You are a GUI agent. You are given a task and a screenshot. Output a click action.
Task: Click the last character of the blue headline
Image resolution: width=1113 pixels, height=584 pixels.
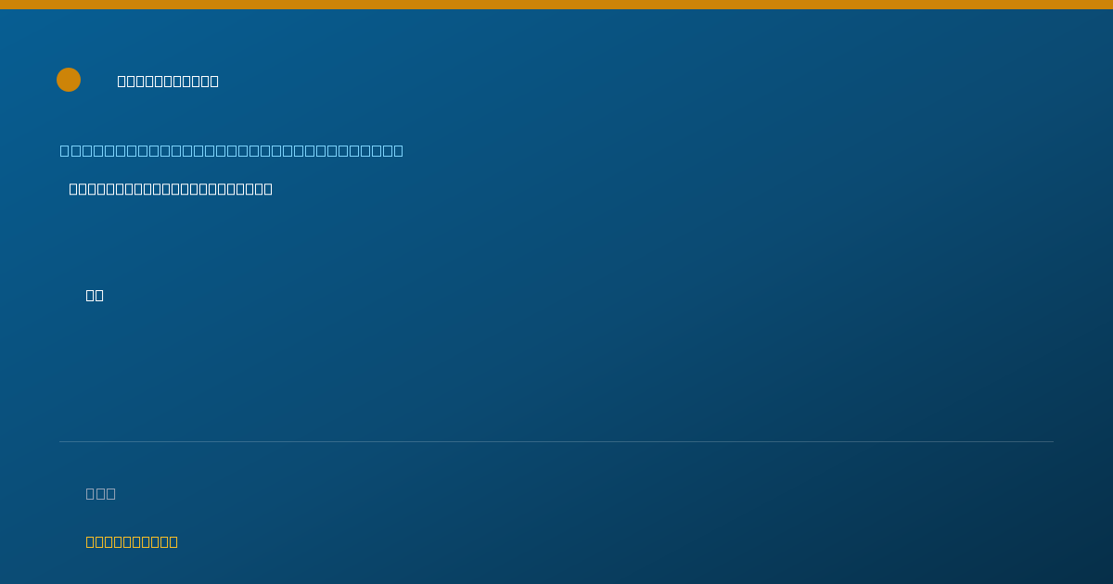tap(398, 150)
